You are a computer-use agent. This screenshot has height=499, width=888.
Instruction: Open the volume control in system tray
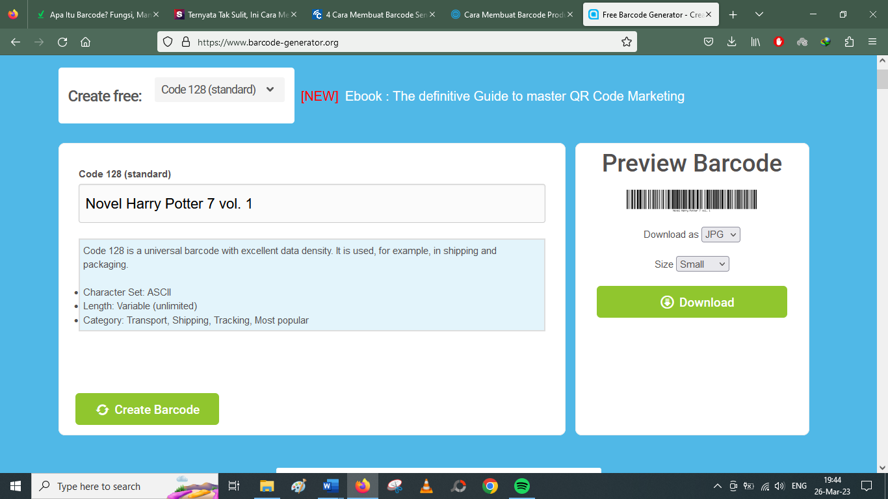click(x=780, y=486)
